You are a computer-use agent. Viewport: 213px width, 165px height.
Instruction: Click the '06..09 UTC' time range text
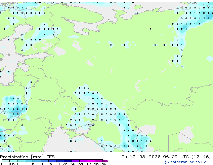tap(176, 157)
